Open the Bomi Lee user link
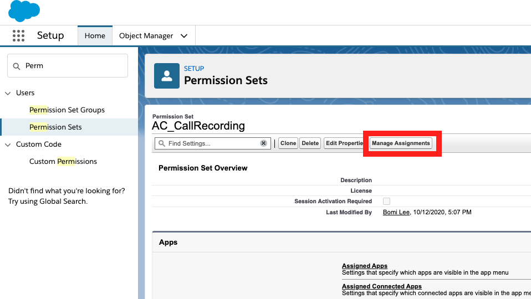The height and width of the screenshot is (299, 531). tap(396, 212)
